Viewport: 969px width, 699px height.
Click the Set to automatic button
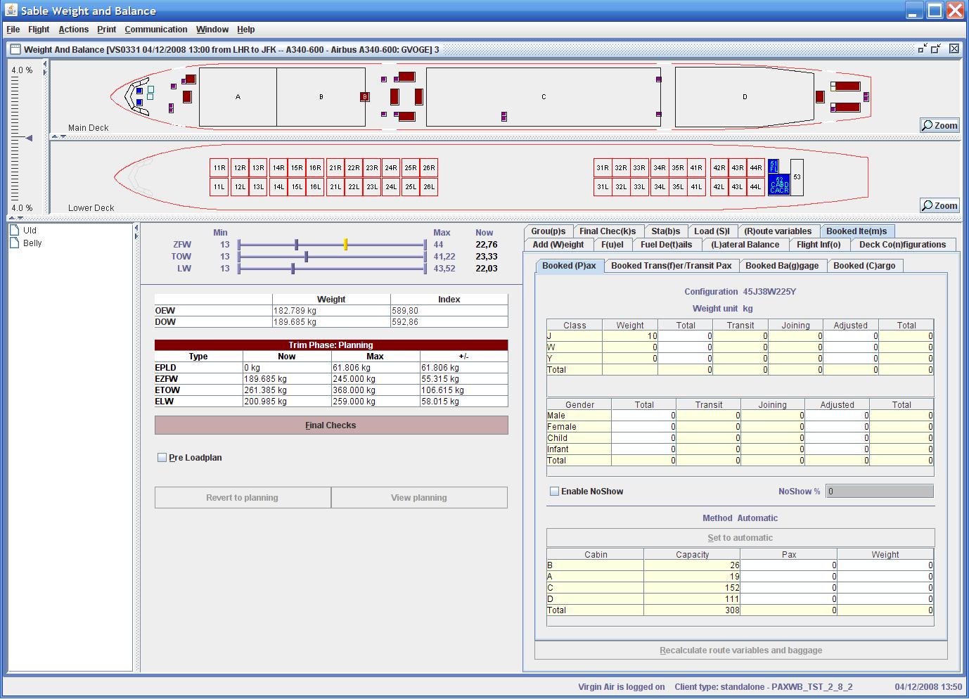(x=740, y=538)
